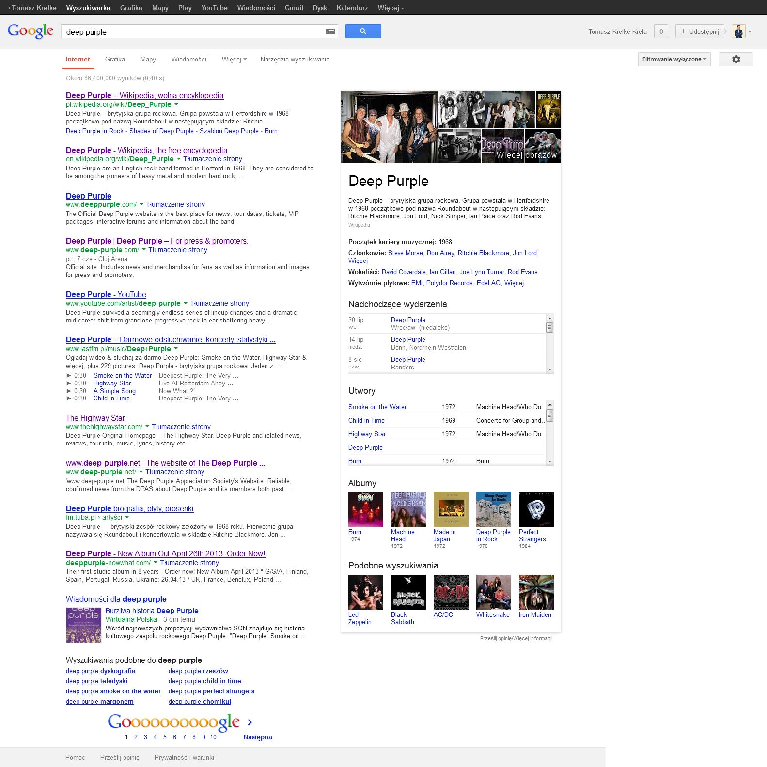Open the settings gear button

coord(736,59)
